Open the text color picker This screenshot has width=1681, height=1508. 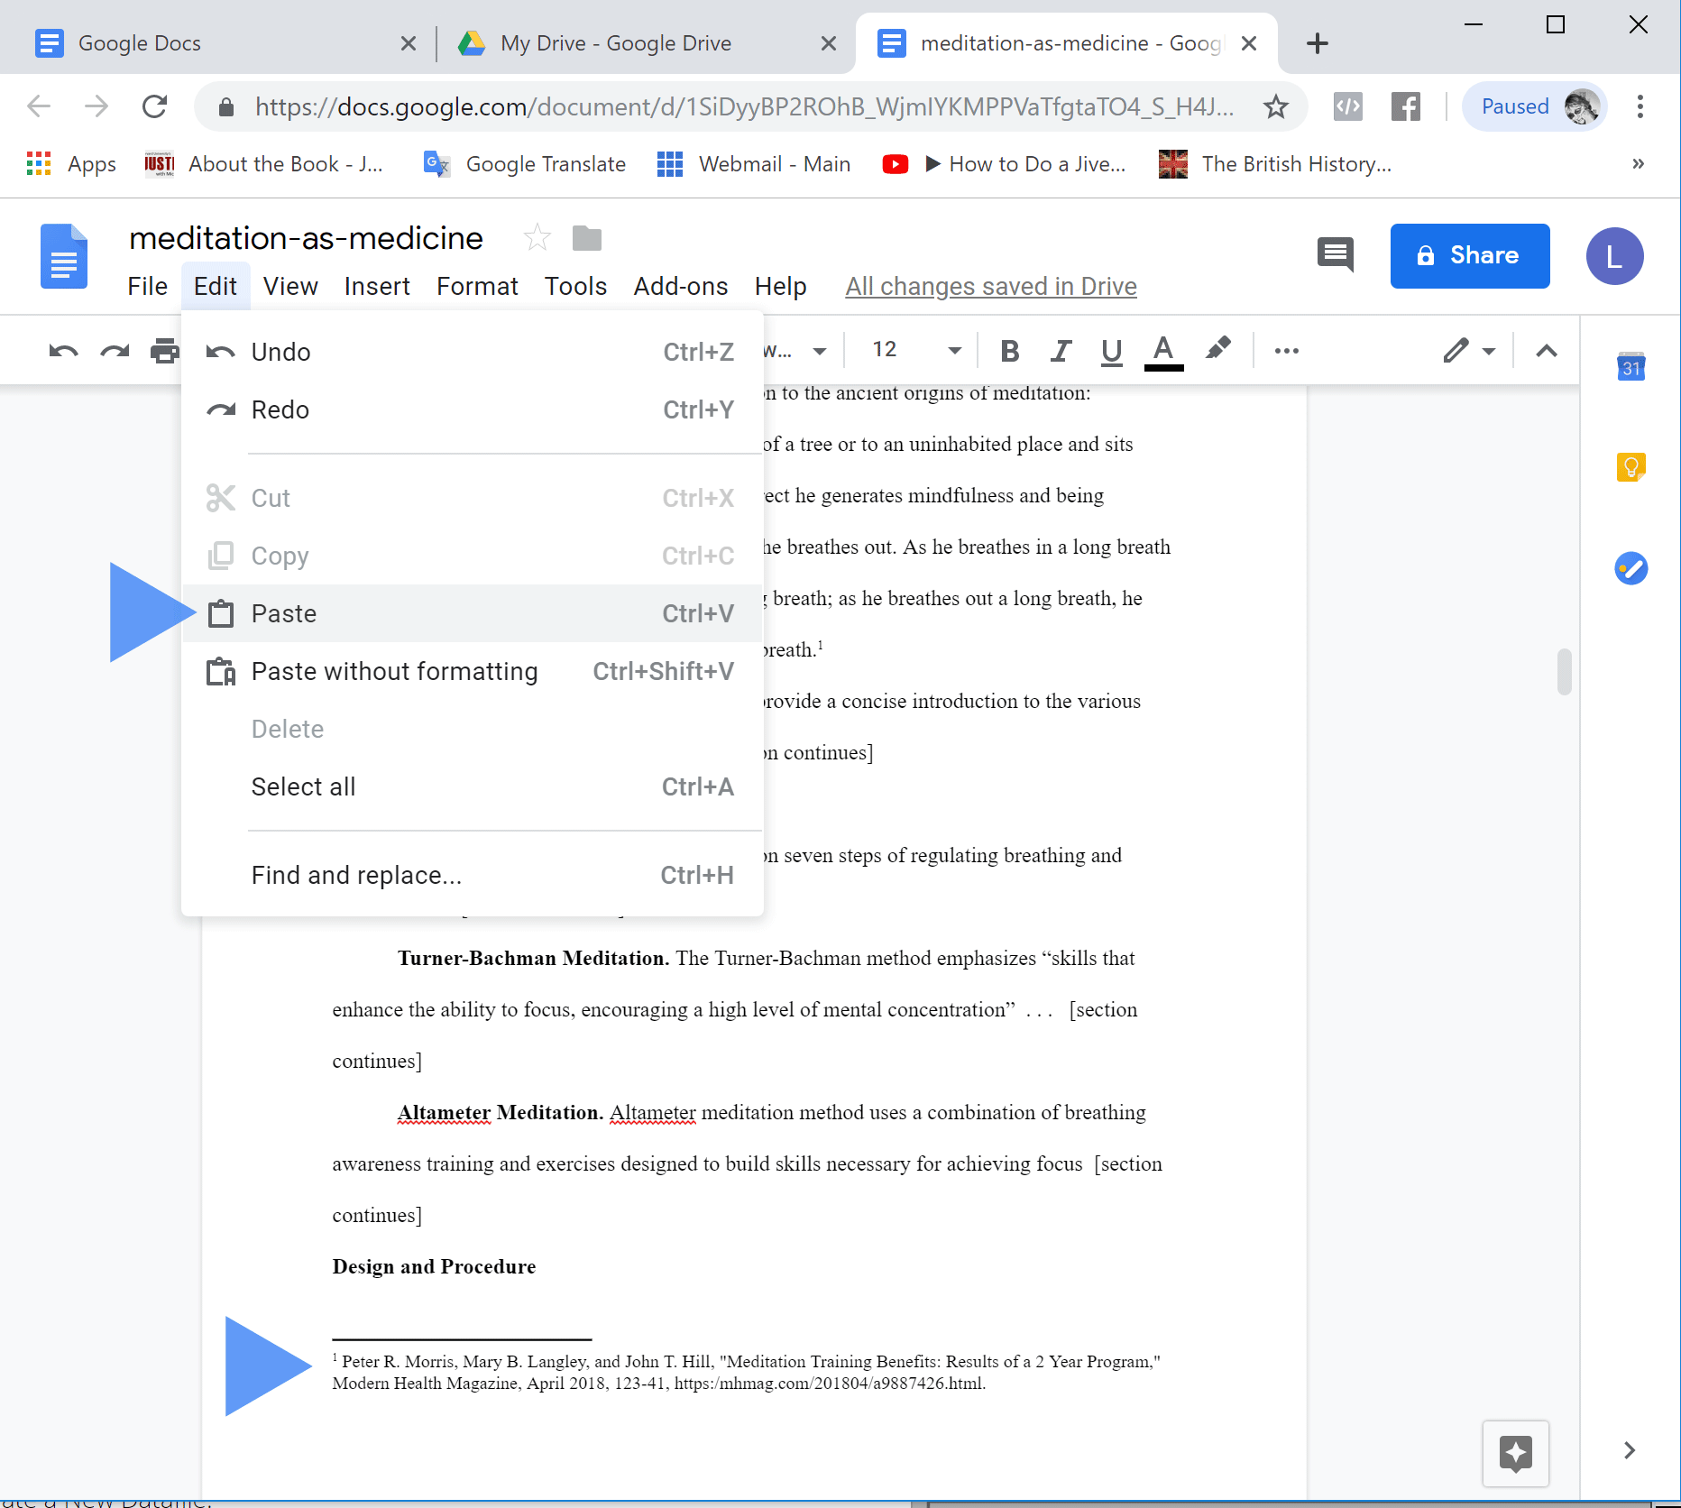coord(1163,351)
